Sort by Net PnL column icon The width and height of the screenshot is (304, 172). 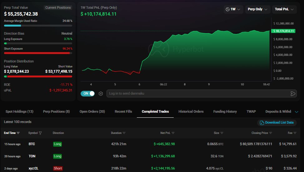pyautogui.click(x=173, y=133)
